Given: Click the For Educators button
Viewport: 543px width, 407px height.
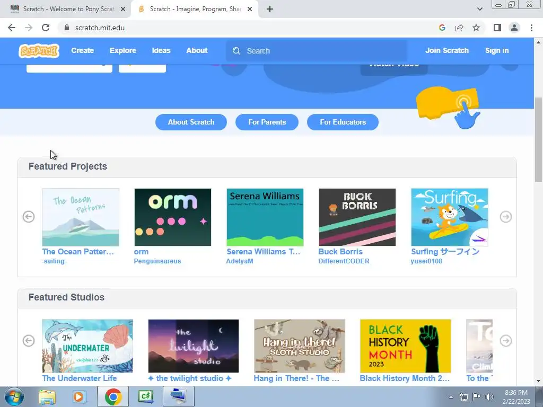Looking at the screenshot, I should point(343,122).
